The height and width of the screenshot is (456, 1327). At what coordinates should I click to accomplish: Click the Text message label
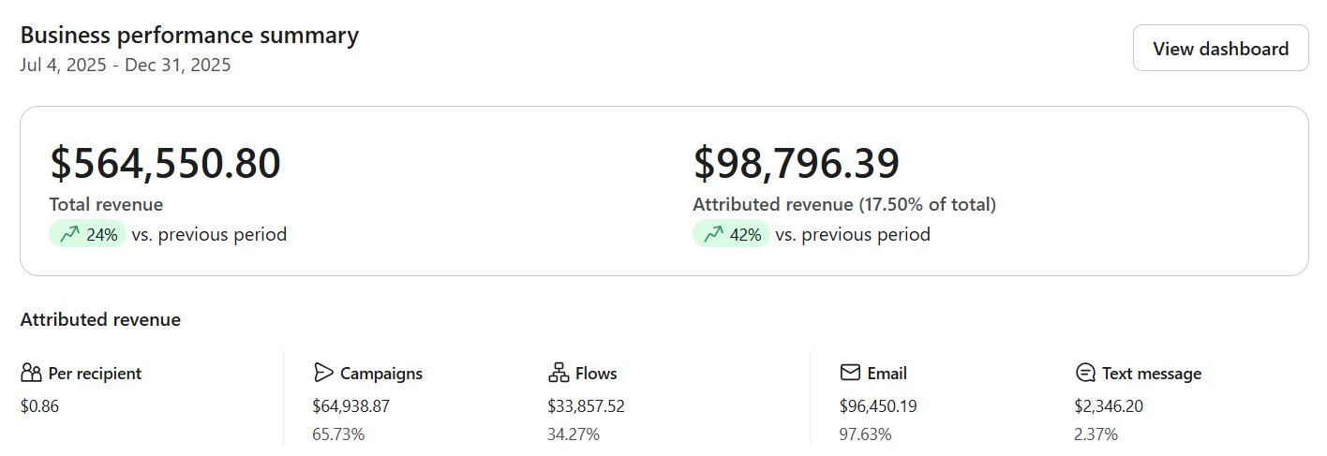[x=1152, y=373]
